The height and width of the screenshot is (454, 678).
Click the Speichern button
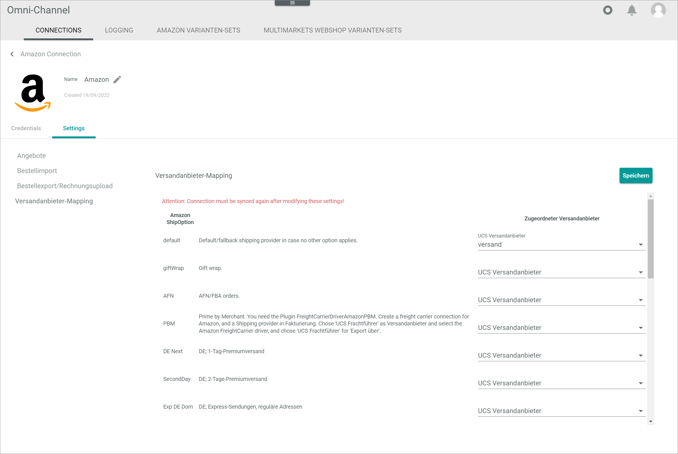click(636, 175)
